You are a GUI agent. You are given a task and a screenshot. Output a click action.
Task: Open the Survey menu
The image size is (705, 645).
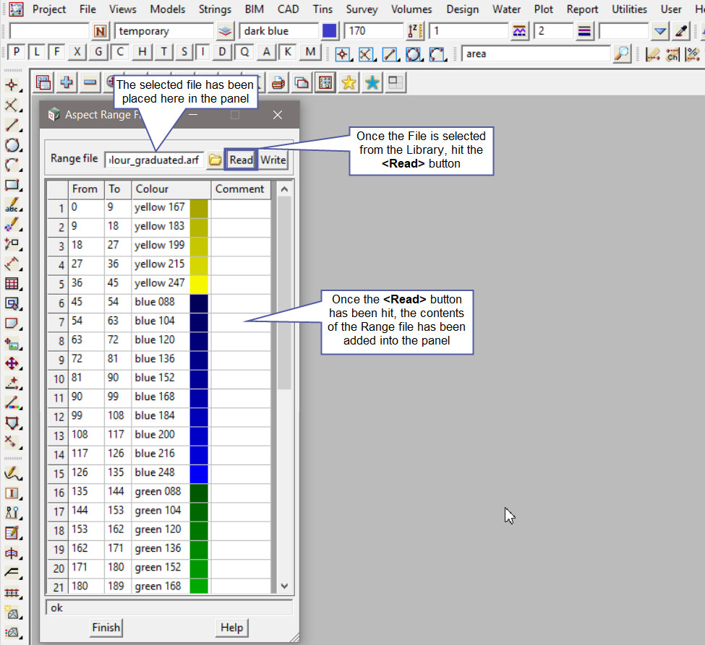click(x=362, y=9)
